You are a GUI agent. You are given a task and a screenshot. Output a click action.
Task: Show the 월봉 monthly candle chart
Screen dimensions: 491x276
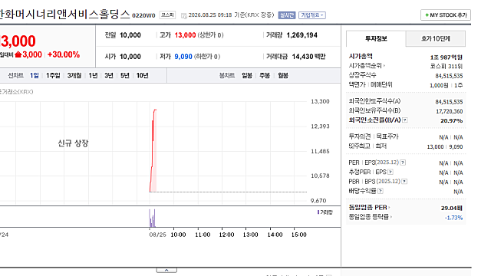click(283, 75)
